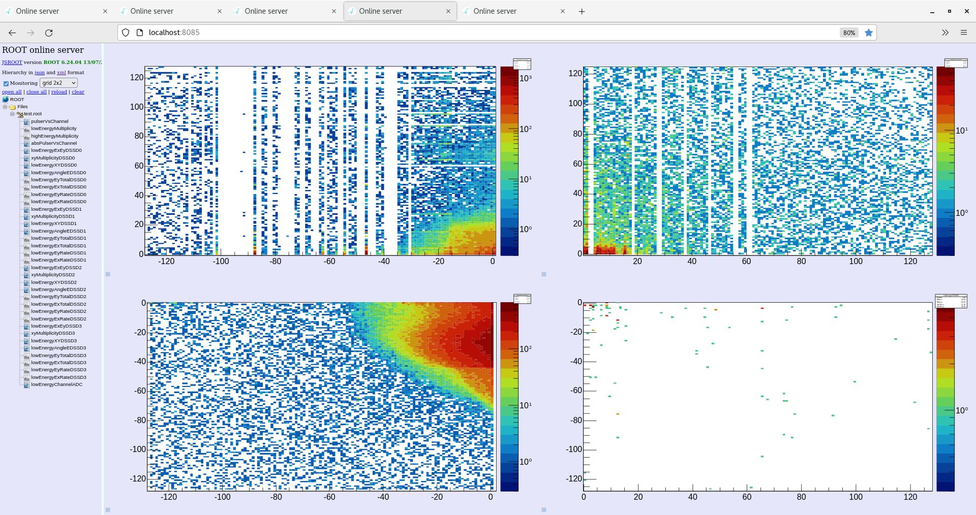Toggle the Monitoring checkbox
Image resolution: width=976 pixels, height=515 pixels.
coord(6,83)
